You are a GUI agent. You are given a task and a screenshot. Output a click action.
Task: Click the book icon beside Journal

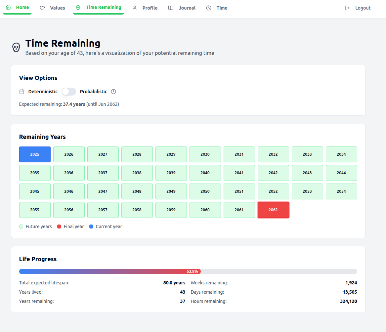pos(171,8)
